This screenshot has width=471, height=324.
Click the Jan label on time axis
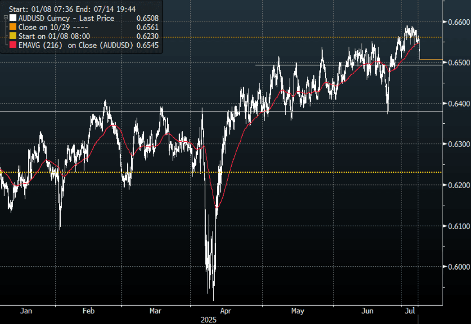[26, 311]
